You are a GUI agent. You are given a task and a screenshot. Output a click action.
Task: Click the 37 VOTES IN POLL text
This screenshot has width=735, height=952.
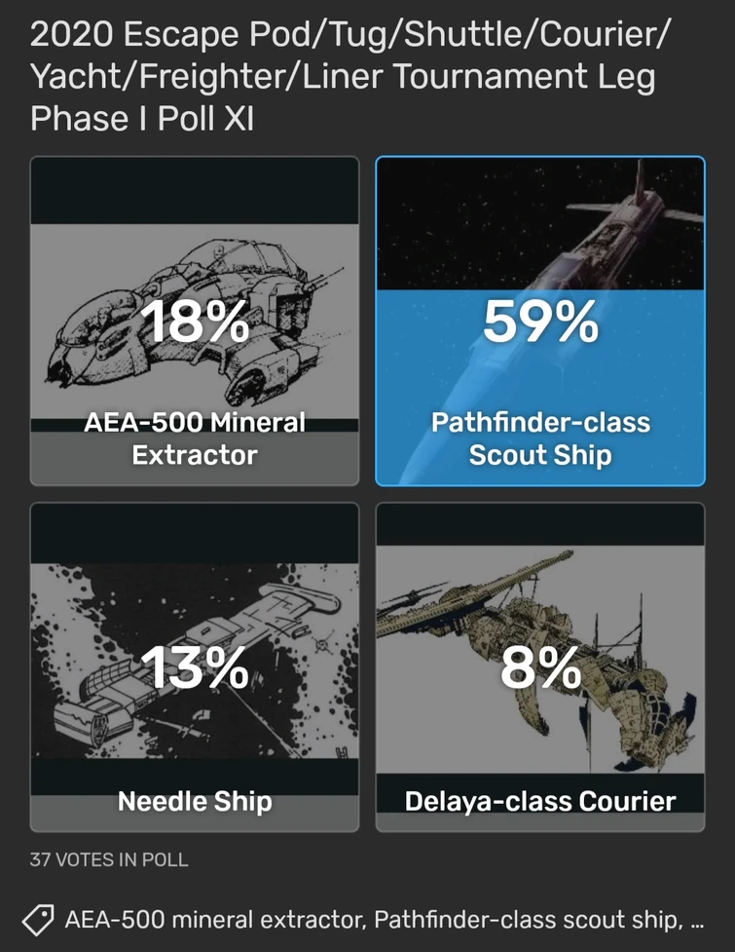pos(108,860)
